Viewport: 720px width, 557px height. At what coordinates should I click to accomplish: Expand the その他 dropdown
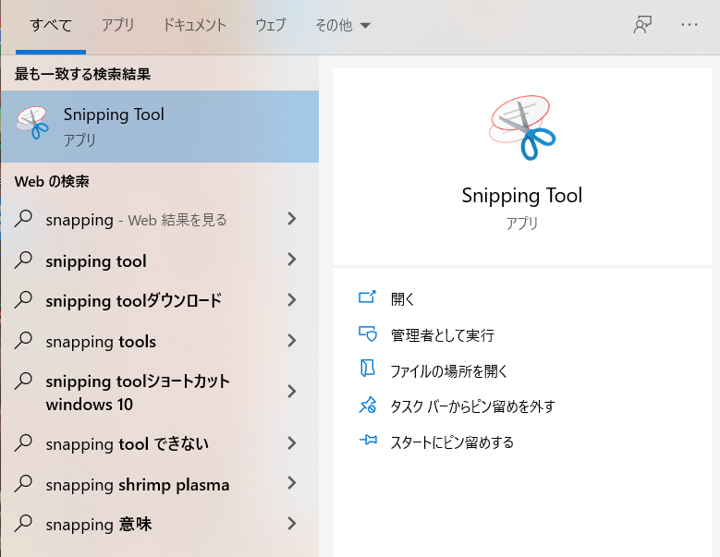(342, 25)
